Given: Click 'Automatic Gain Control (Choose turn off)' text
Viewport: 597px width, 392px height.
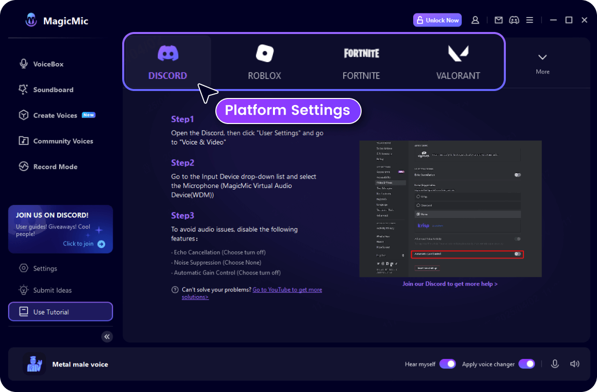Looking at the screenshot, I should coord(227,273).
